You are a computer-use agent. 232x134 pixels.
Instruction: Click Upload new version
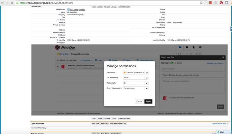145,60
